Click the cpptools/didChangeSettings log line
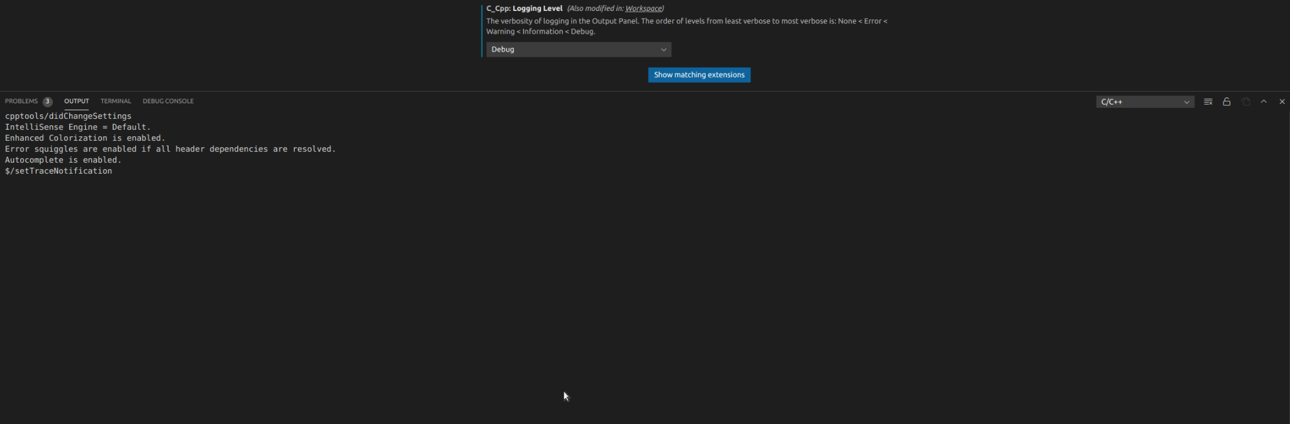Screen dimensions: 1290x424 (68, 116)
